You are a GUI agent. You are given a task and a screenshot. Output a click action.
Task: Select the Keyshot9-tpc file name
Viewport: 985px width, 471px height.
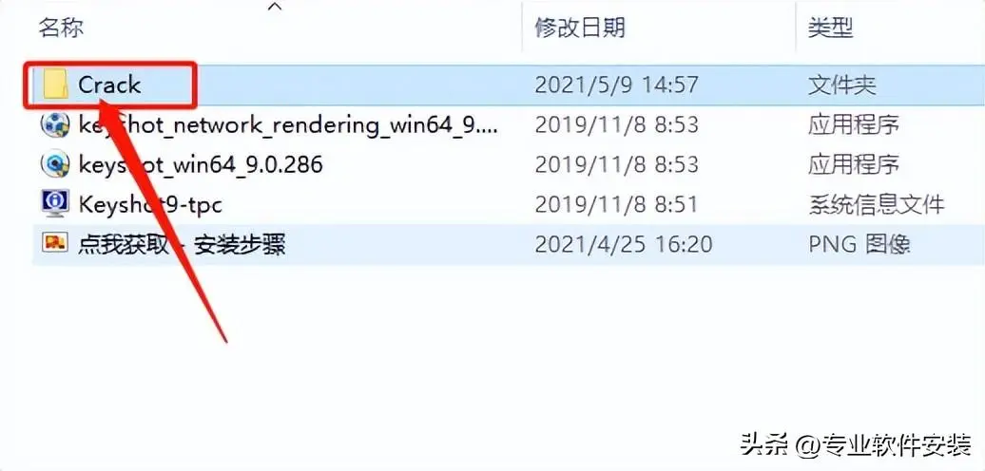[x=150, y=204]
